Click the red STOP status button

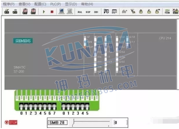click(11, 122)
